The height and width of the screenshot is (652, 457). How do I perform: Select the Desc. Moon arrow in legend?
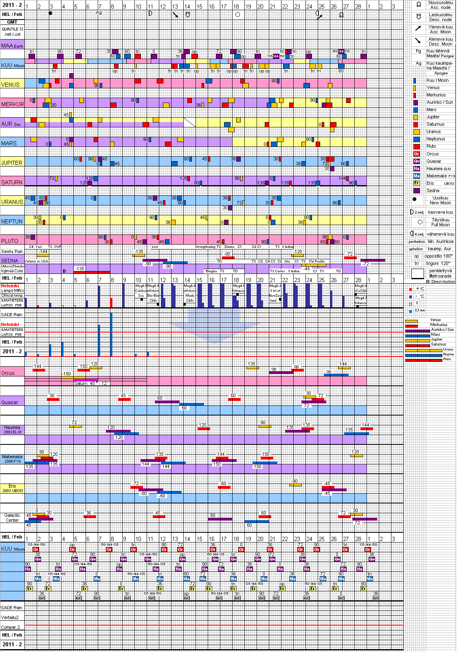[418, 41]
